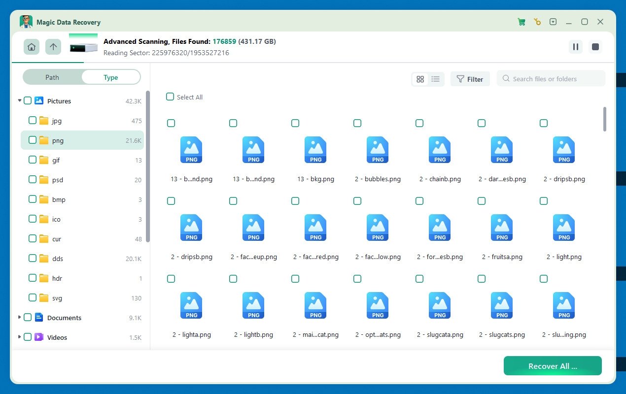Check the jpg folder checkbox
626x394 pixels.
(32, 120)
